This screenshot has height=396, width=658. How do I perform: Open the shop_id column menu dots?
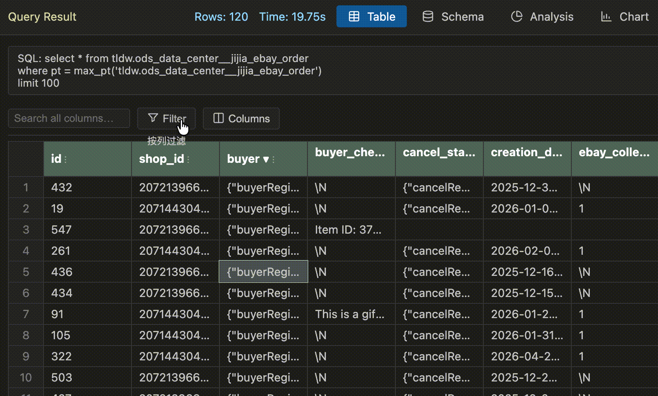click(188, 159)
